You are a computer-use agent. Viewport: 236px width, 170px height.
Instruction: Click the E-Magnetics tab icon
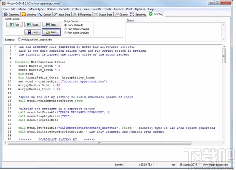click(x=74, y=14)
